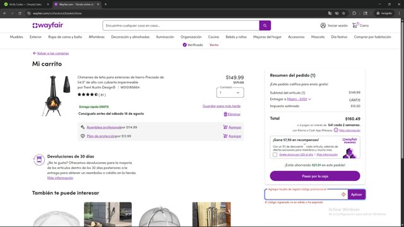Screen dimensions: 404x227
Task: Click Únete ahora por $29 al año link
Action: point(296,154)
